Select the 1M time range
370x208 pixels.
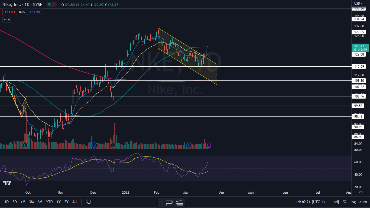[23, 202]
